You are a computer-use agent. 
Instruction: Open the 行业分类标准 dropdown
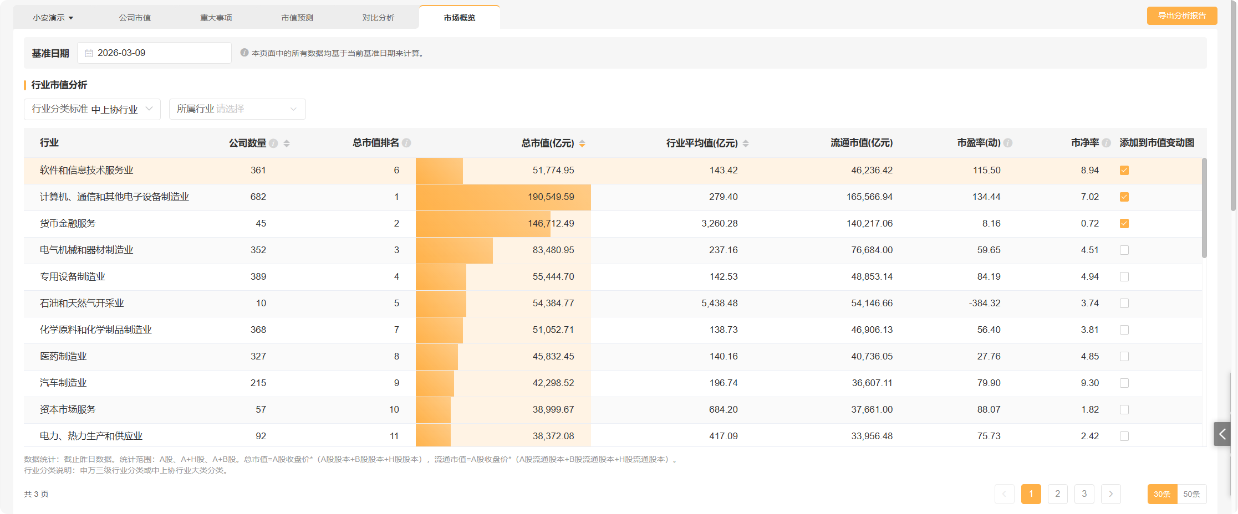[92, 109]
